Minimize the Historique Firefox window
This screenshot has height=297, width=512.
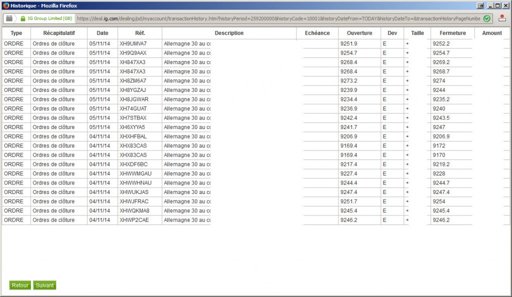[490, 5]
